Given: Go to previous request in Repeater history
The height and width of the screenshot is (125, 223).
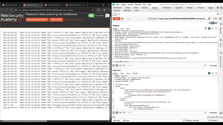Looking at the screenshot, I should tap(135, 19).
